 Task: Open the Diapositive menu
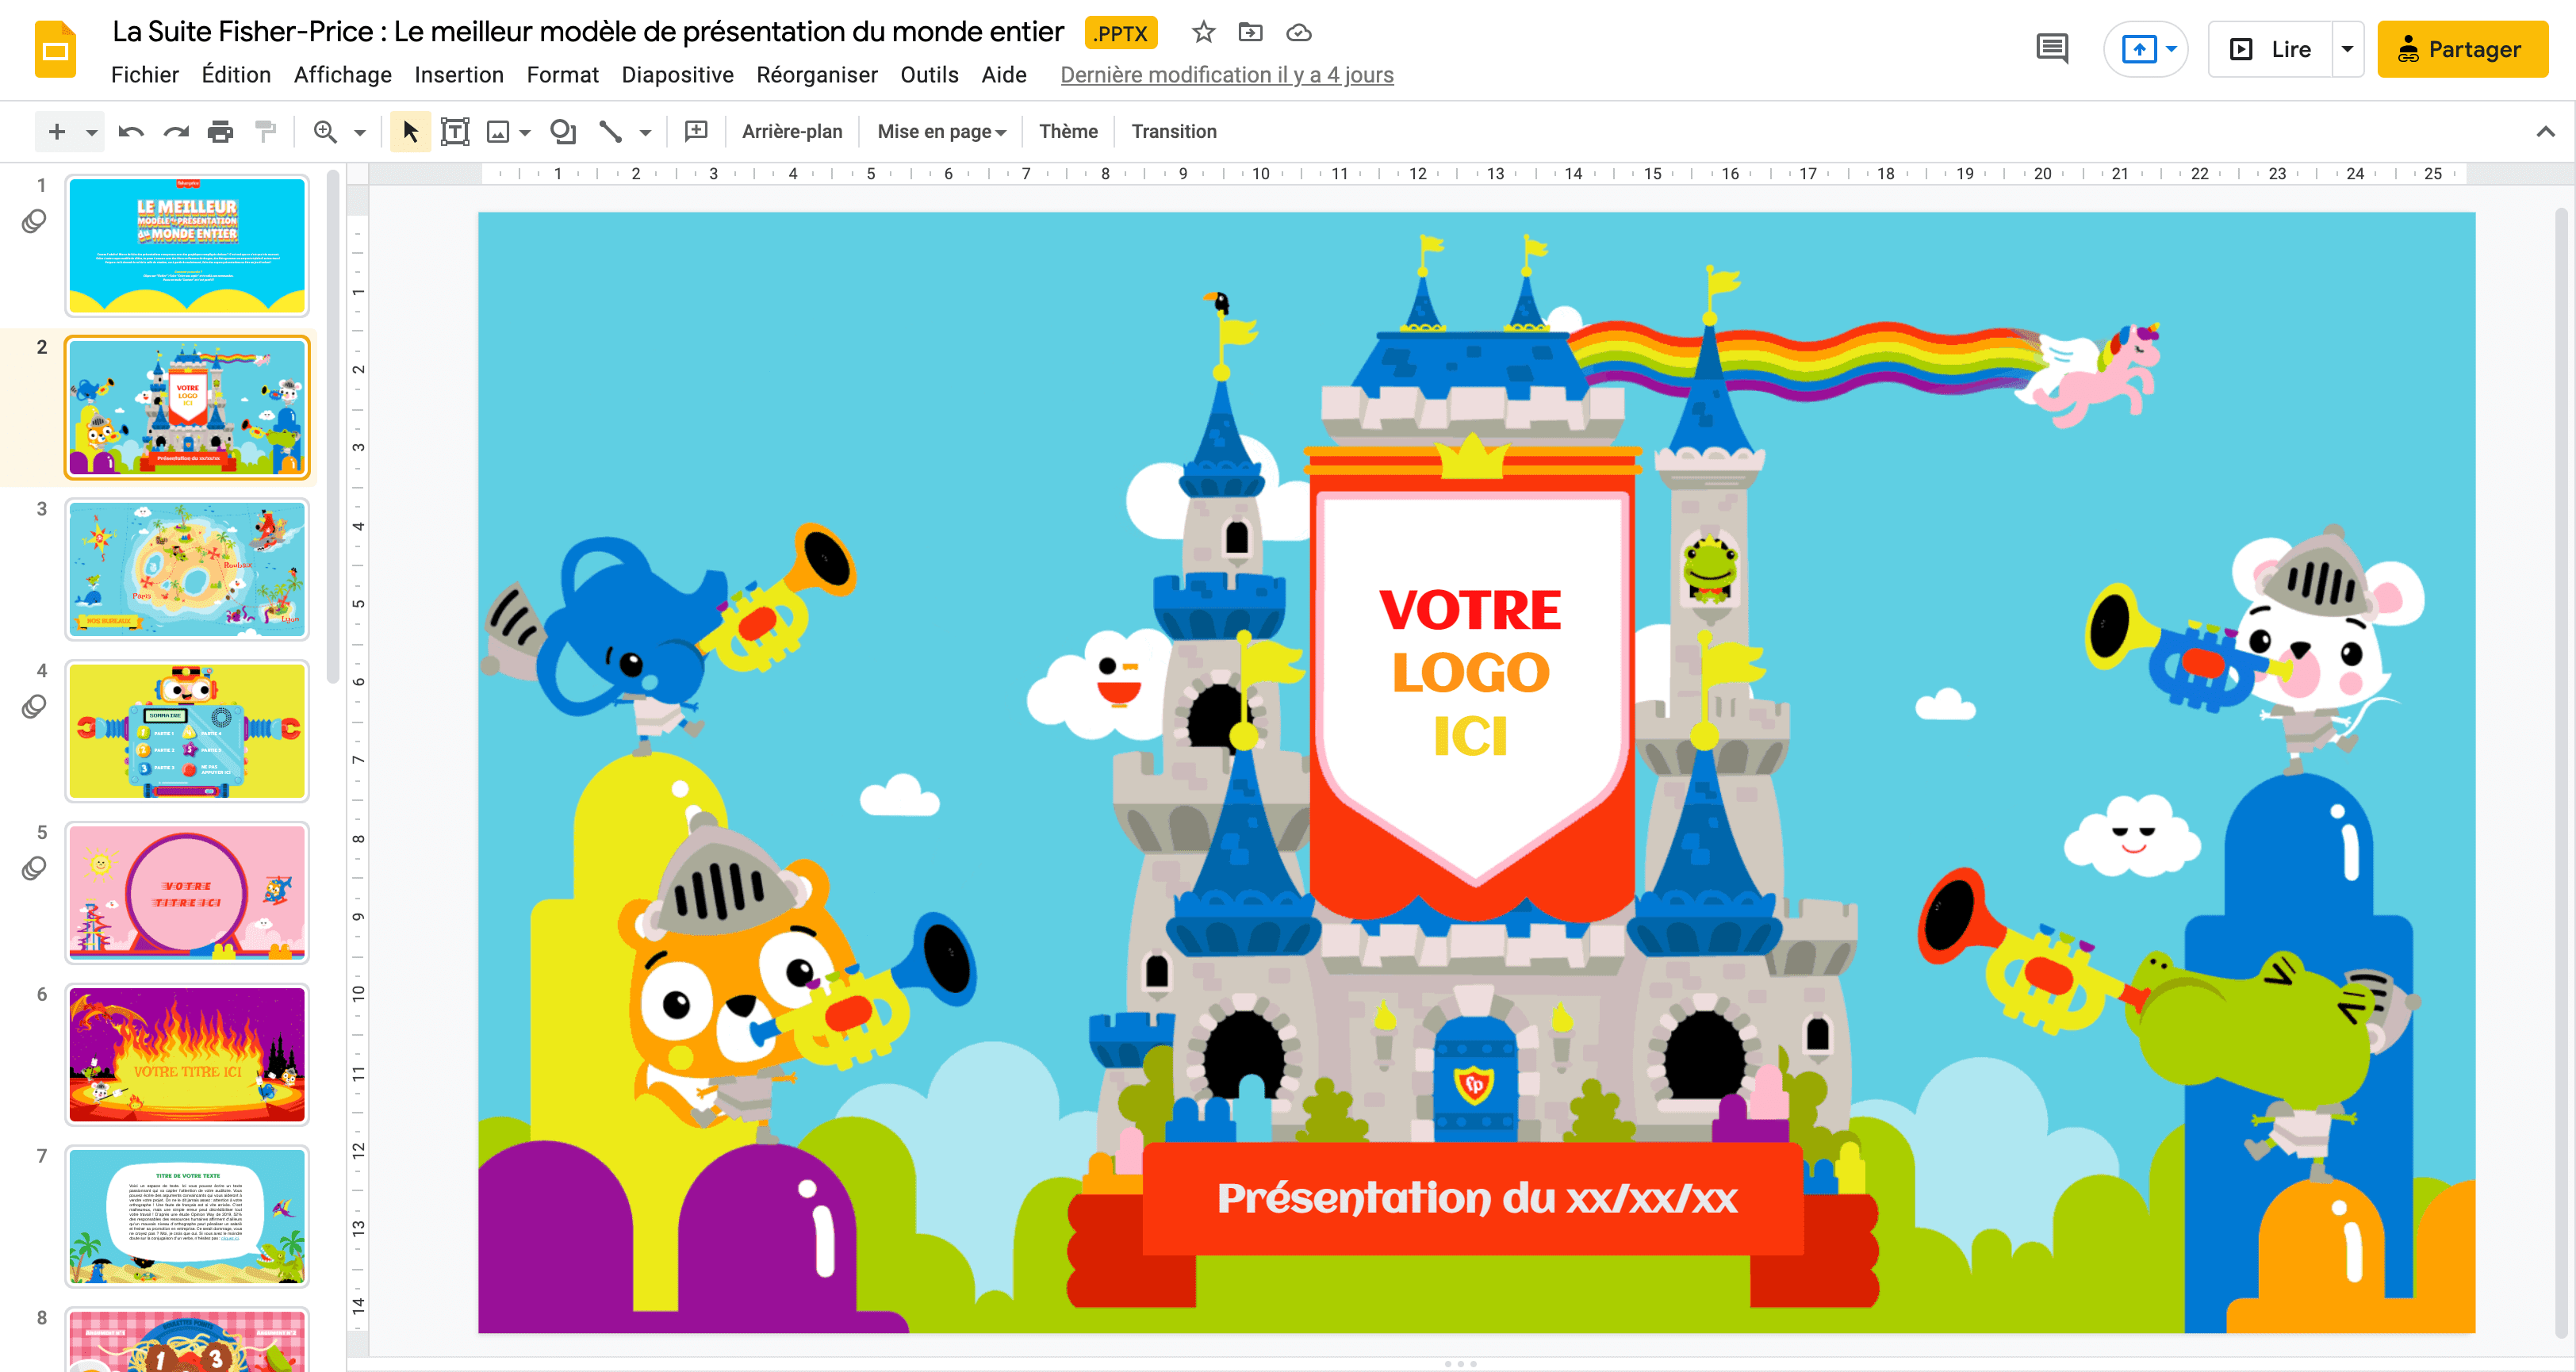678,75
